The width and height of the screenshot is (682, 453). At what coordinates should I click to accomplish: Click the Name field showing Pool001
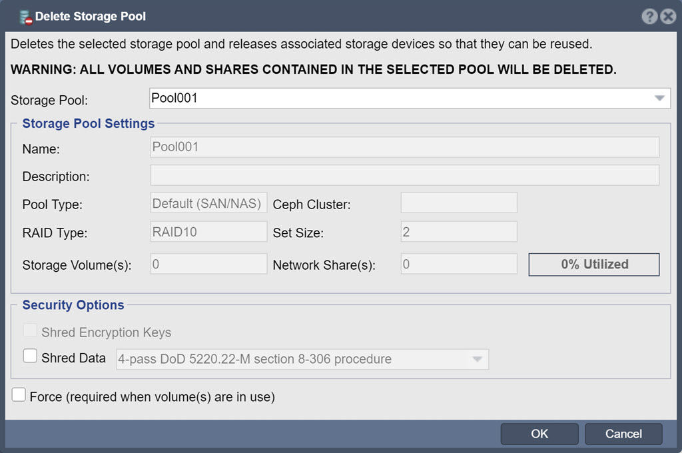tap(405, 147)
